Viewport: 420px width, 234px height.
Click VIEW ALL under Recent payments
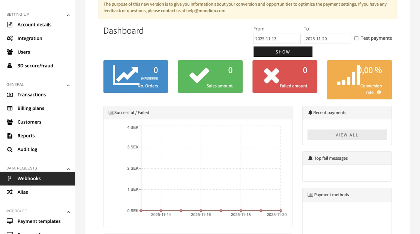coord(347,135)
